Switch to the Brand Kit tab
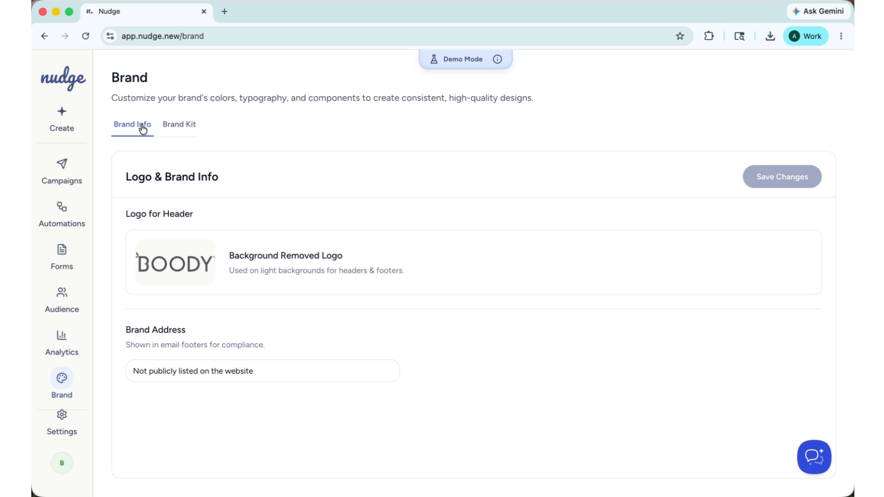884x497 pixels. [x=179, y=124]
